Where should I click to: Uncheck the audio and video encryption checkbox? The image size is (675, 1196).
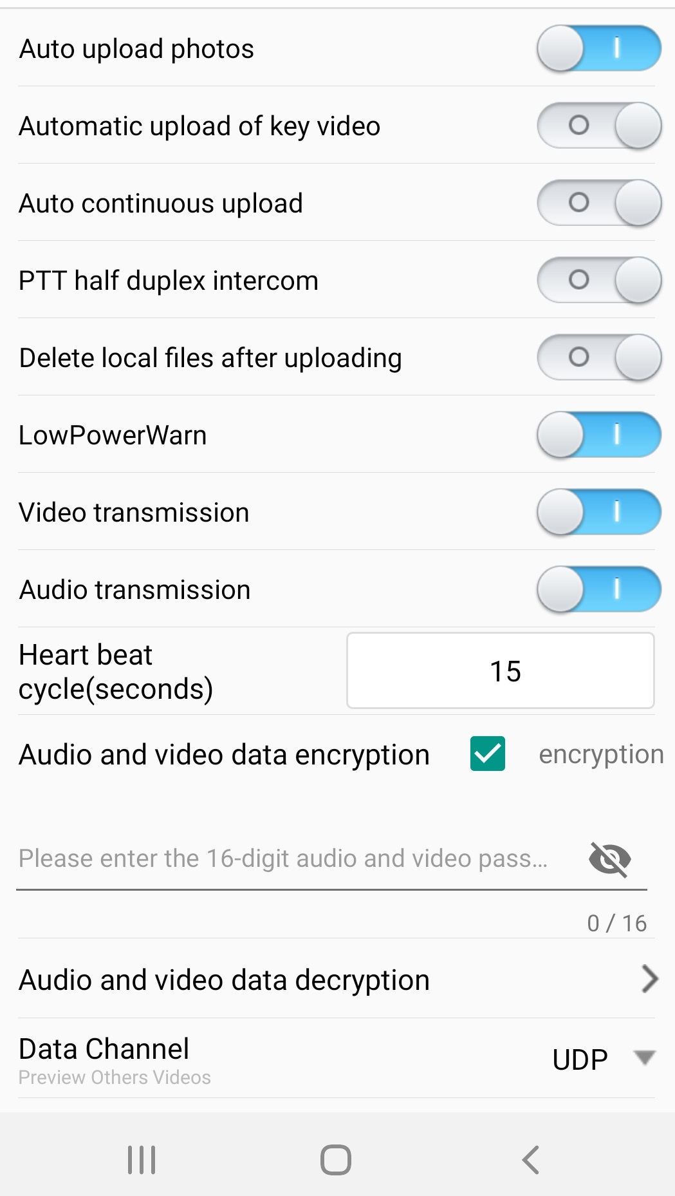tap(488, 754)
